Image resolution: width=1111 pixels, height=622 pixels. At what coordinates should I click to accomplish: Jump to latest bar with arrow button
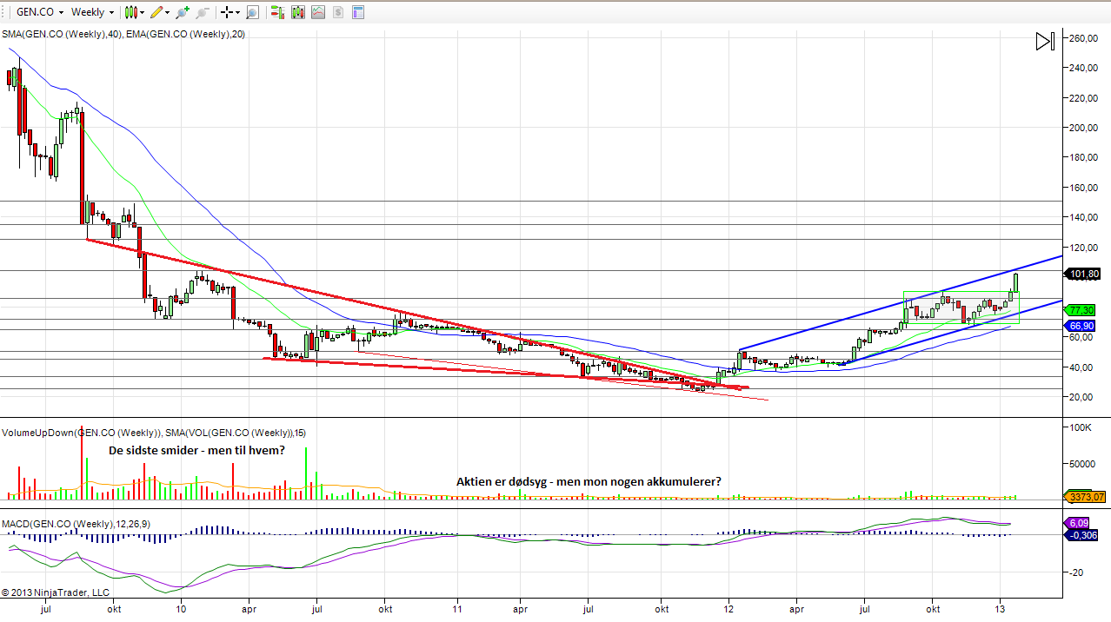point(1045,41)
